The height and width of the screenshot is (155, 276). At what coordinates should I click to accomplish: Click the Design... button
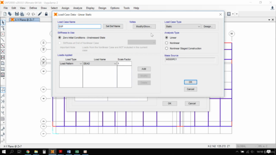pos(208,27)
